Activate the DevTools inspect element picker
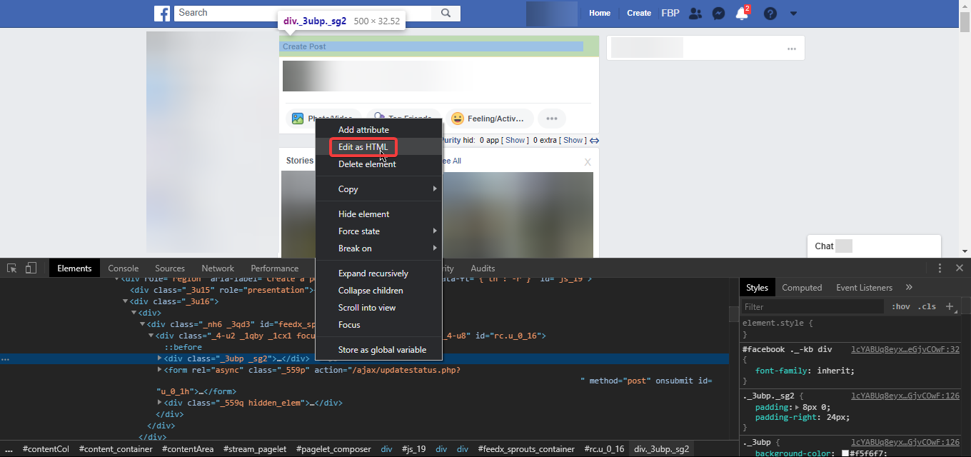This screenshot has width=971, height=457. click(12, 268)
